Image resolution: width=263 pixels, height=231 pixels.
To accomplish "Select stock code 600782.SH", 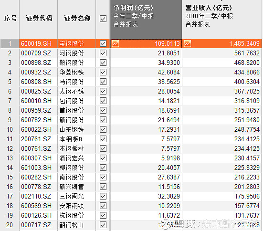I will point(36,120).
